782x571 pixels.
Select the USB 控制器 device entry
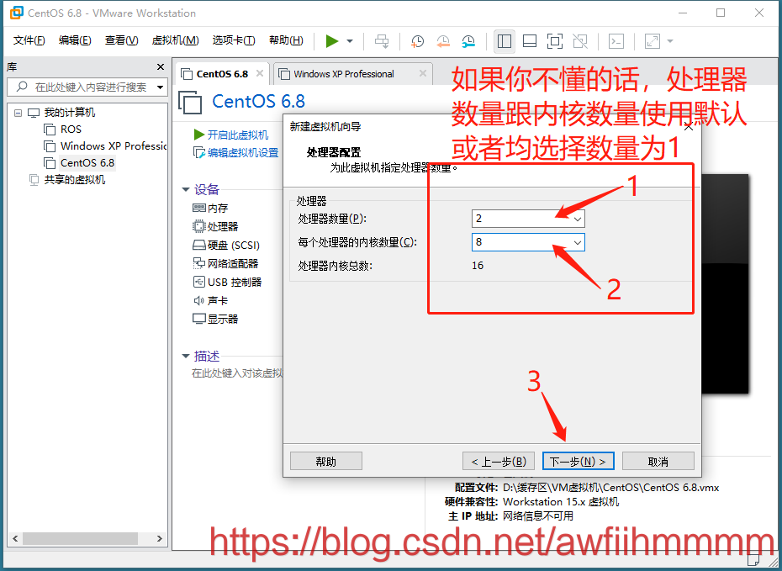click(x=227, y=282)
